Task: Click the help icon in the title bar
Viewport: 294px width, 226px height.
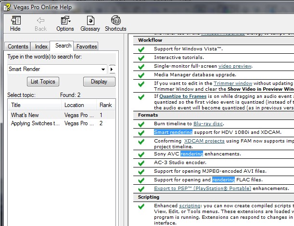Action: pyautogui.click(x=7, y=8)
